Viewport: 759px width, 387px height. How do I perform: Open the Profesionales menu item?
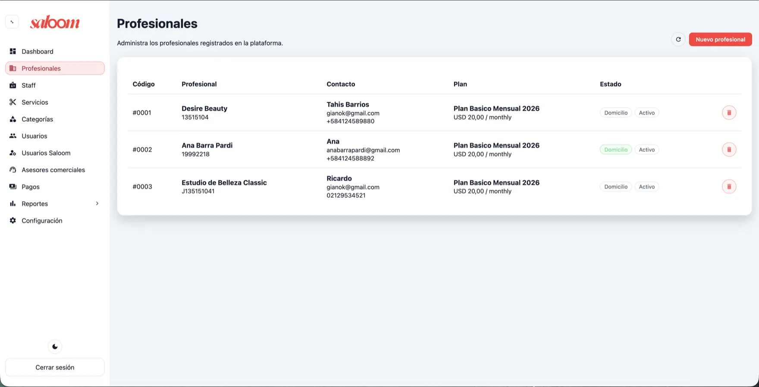(x=55, y=68)
